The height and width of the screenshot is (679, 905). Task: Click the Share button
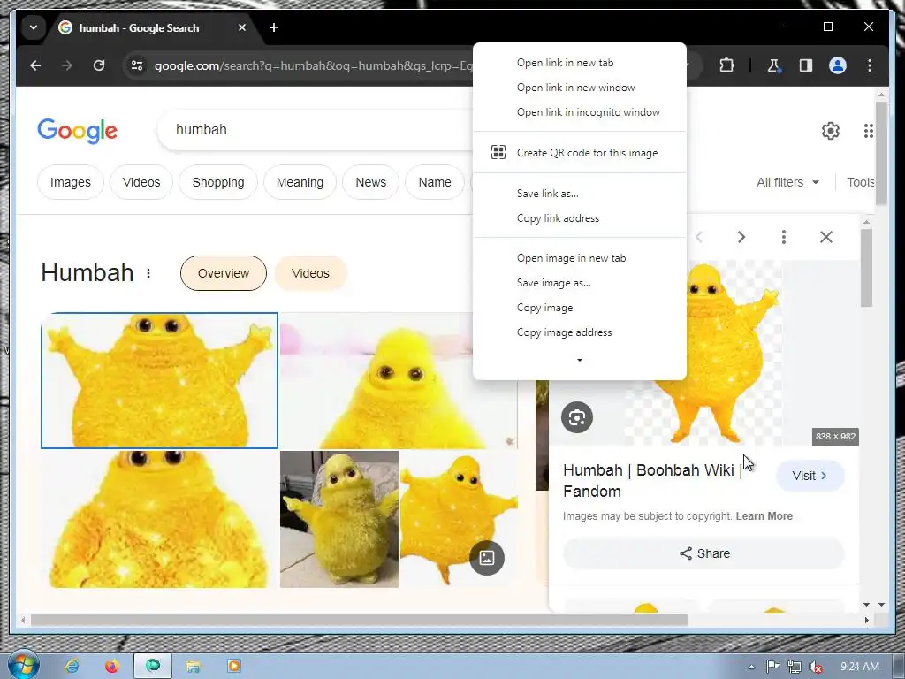click(703, 553)
